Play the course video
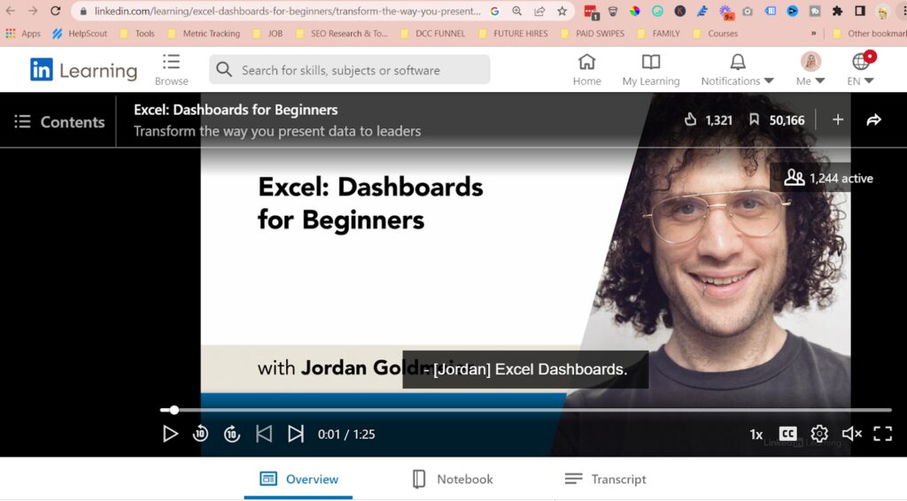 [x=169, y=434]
